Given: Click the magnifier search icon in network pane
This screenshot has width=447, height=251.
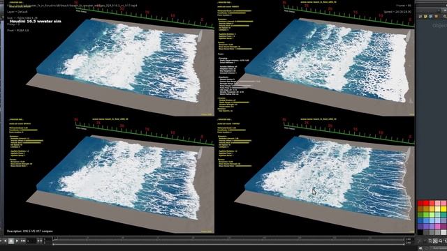Looking at the screenshot, I should coord(445,17).
